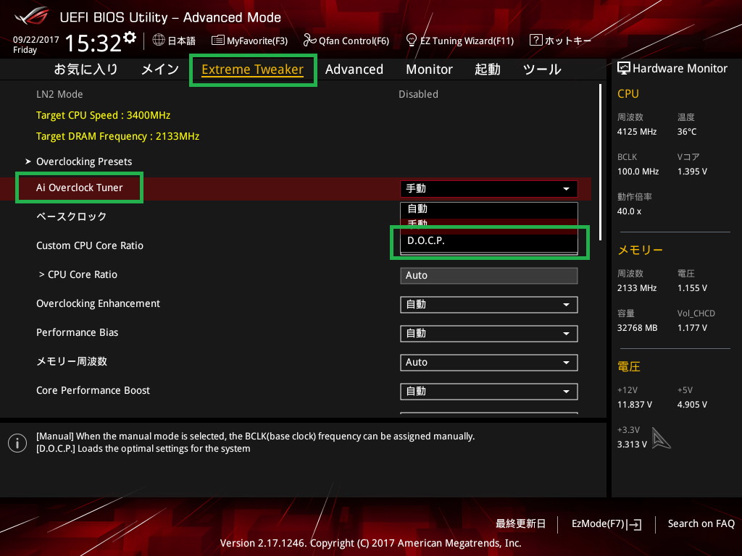
Task: Click the CPU Core Ratio input field
Action: 488,276
